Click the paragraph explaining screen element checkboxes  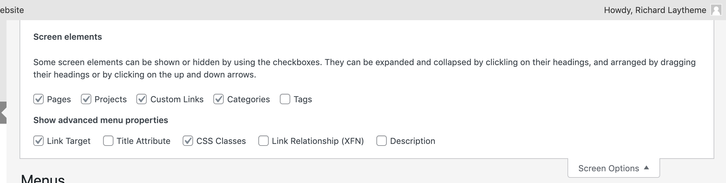(x=364, y=68)
